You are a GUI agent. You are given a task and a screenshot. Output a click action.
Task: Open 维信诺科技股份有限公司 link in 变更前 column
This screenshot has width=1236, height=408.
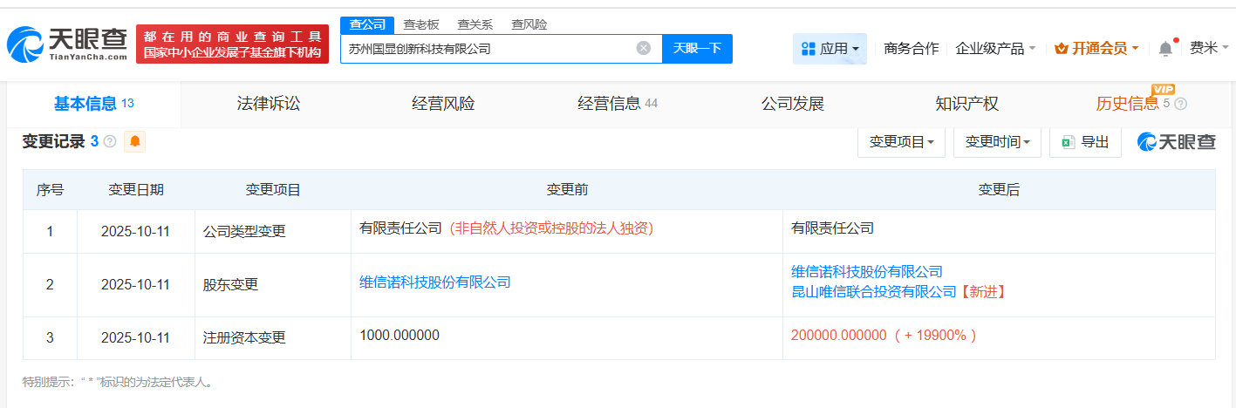[x=435, y=282]
